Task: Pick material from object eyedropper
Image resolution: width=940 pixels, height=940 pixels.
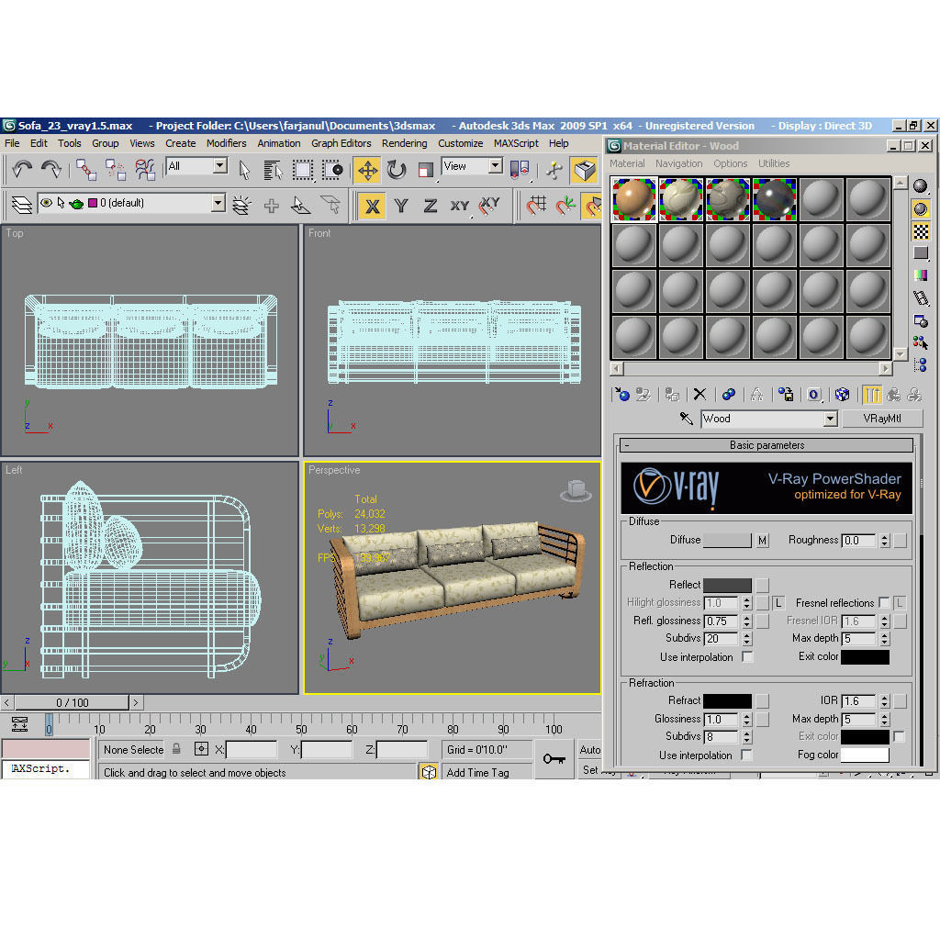Action: click(686, 418)
